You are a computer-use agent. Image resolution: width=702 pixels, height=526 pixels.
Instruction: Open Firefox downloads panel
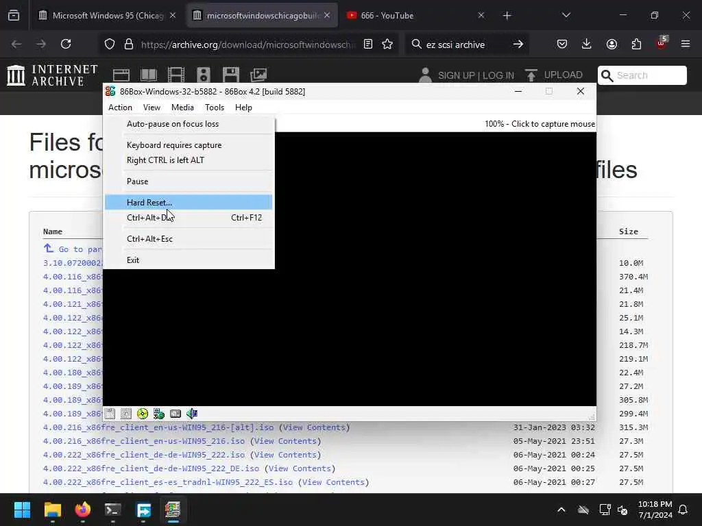[587, 44]
